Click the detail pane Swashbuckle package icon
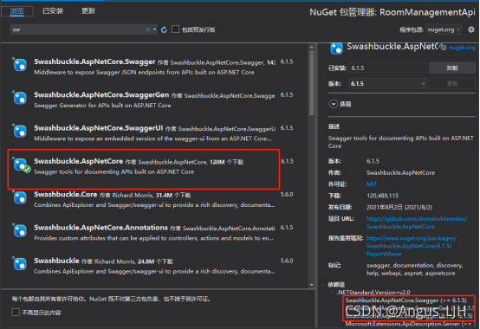 (x=336, y=48)
